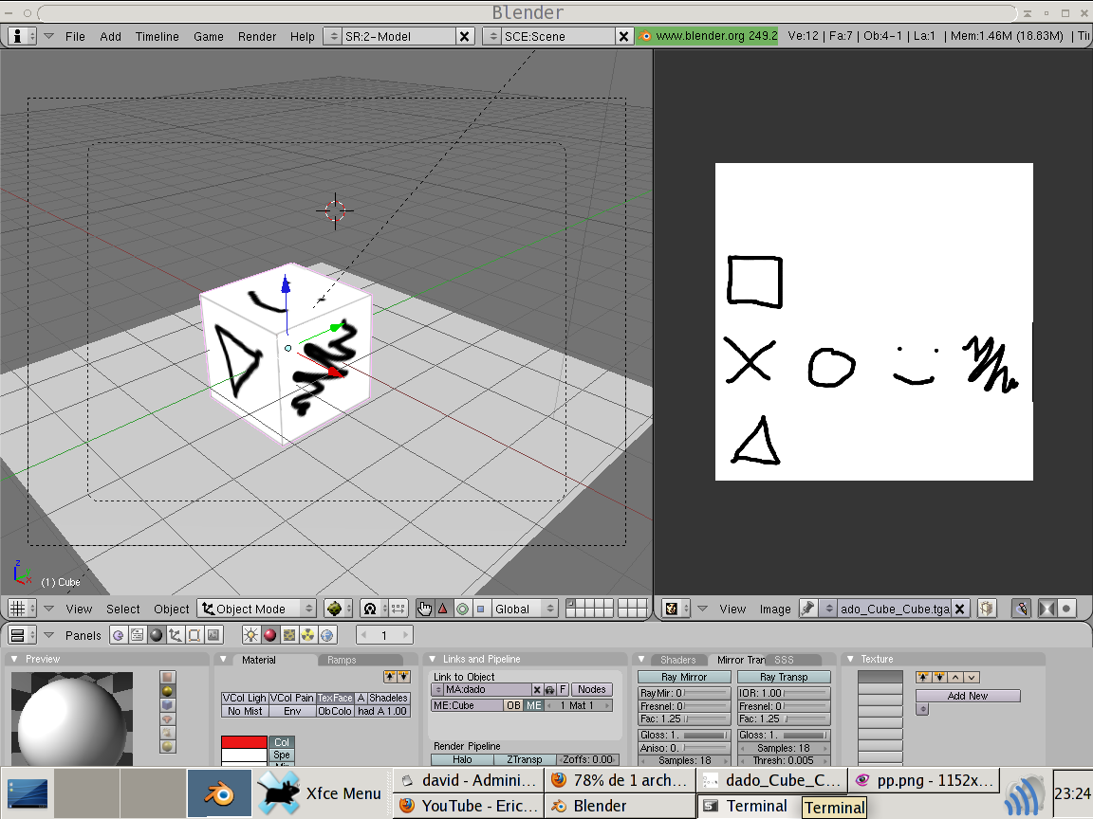This screenshot has width=1093, height=819.
Task: Toggle VCol Light option
Action: tap(245, 698)
